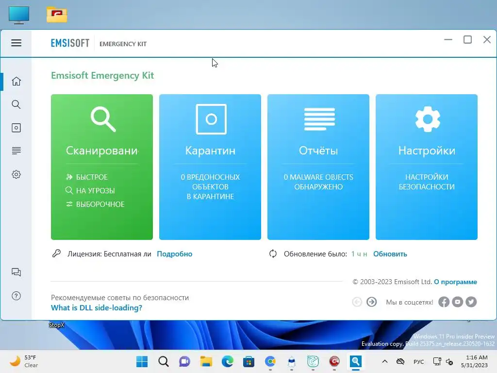
Task: Open Logs from the sidebar lines icon
Action: [x=16, y=151]
